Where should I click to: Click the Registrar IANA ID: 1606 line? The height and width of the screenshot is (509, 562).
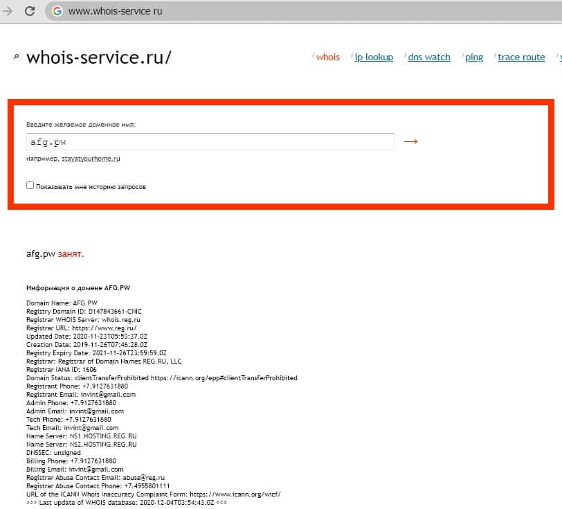[x=62, y=370]
